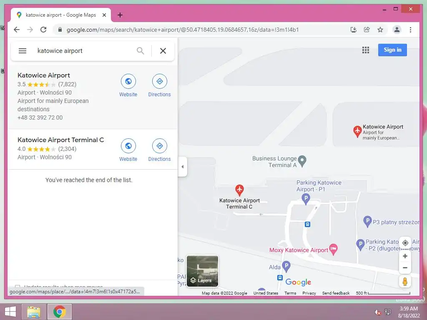This screenshot has height=320, width=427.
Task: Click the Chrome address bar URL
Action: point(183,30)
